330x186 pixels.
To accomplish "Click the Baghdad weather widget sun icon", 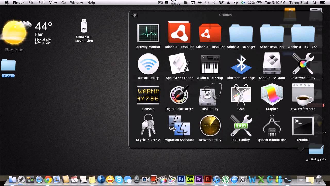I will click(x=14, y=33).
